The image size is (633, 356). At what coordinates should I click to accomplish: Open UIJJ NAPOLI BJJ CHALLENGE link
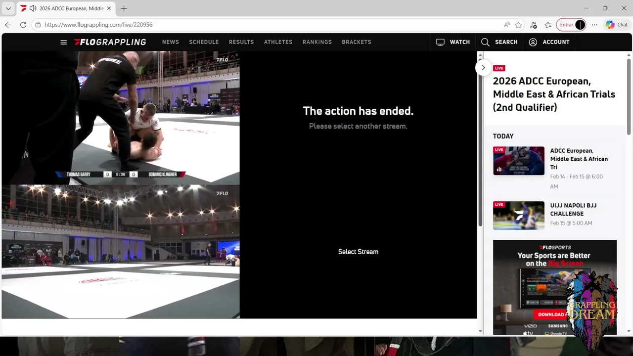[573, 210]
